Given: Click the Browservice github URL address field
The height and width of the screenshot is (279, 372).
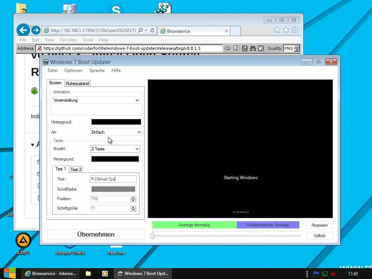Looking at the screenshot, I should pyautogui.click(x=129, y=48).
